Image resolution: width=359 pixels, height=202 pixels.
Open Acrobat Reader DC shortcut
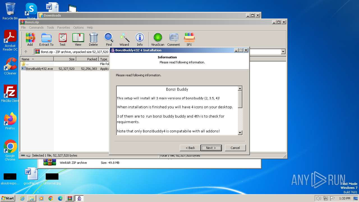(x=10, y=41)
